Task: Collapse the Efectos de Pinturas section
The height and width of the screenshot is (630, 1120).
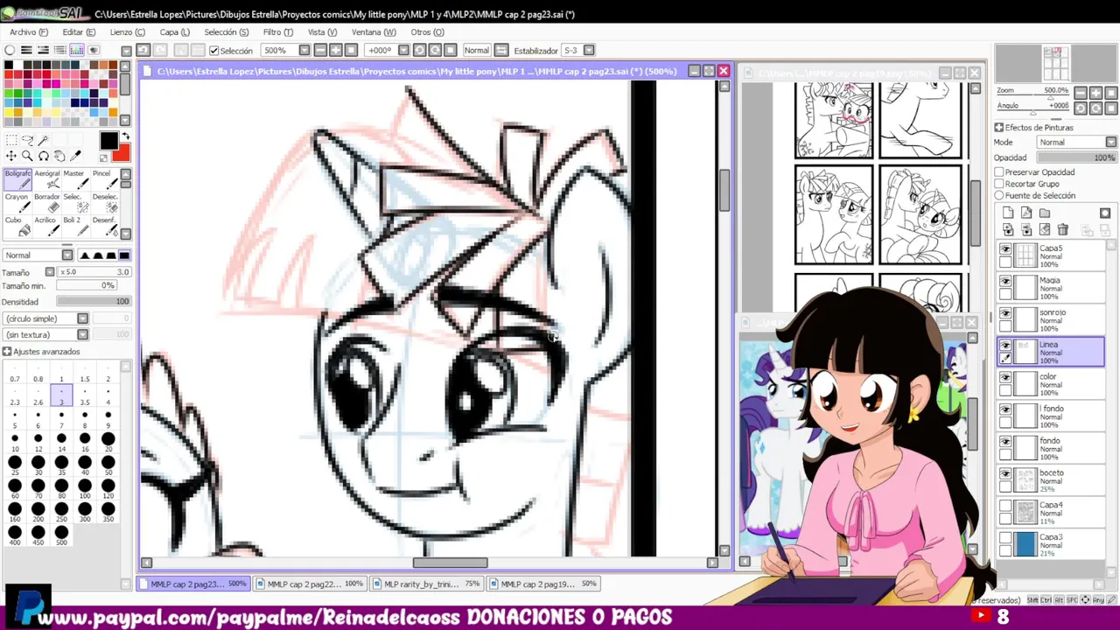Action: pos(999,128)
